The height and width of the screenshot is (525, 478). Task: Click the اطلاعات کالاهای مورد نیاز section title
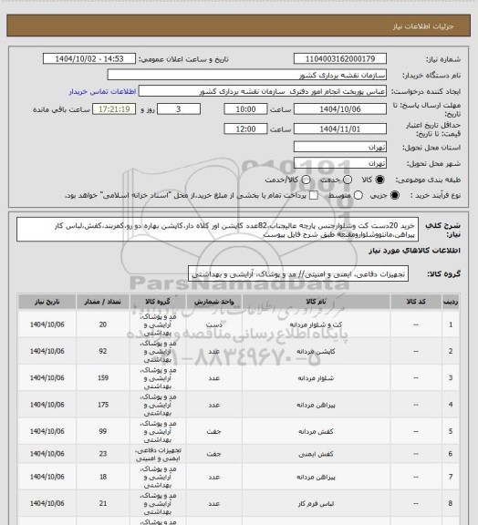point(414,251)
